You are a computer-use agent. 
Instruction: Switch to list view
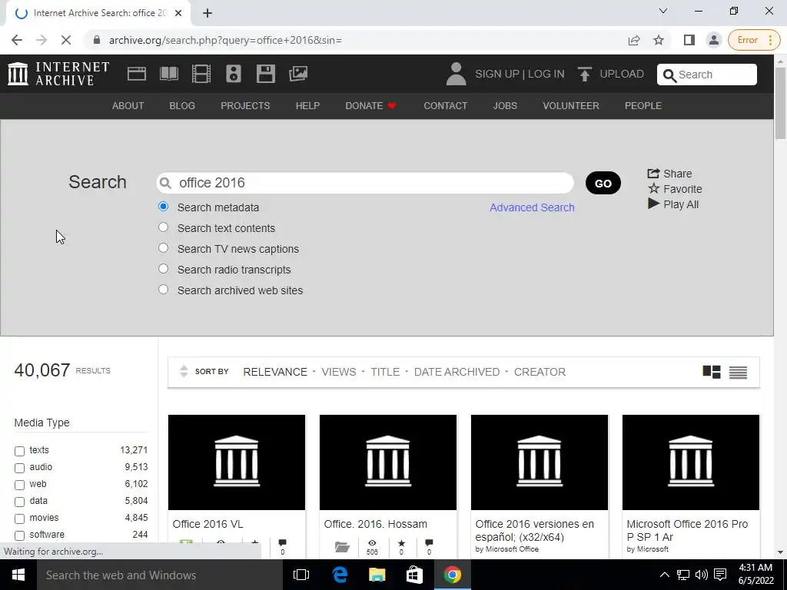pyautogui.click(x=738, y=373)
